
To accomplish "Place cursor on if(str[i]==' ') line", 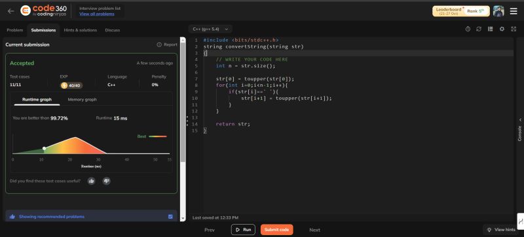I will (x=253, y=91).
